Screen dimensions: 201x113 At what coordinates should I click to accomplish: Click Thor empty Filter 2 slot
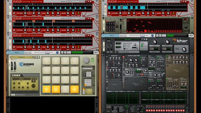point(136,83)
